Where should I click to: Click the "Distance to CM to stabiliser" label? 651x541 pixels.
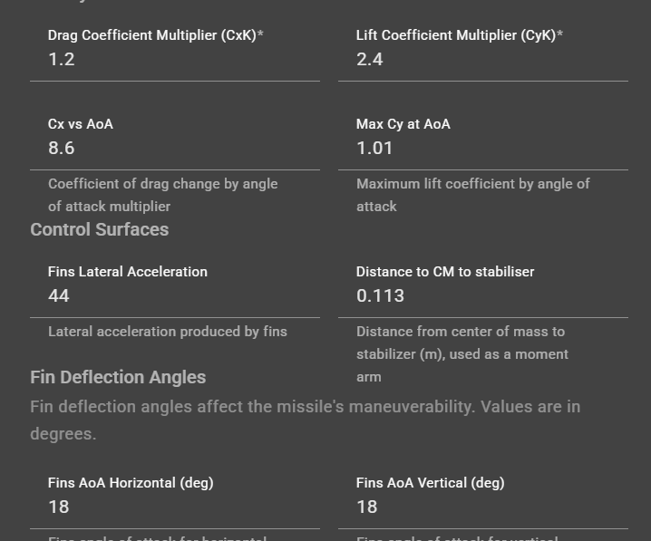[445, 272]
